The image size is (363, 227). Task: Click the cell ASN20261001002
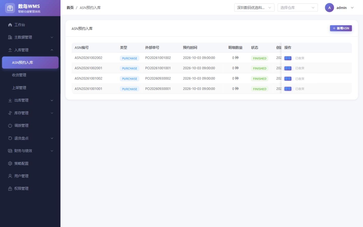tap(88, 78)
